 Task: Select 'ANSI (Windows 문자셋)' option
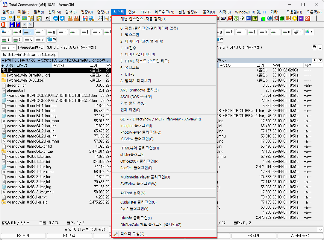164,90
